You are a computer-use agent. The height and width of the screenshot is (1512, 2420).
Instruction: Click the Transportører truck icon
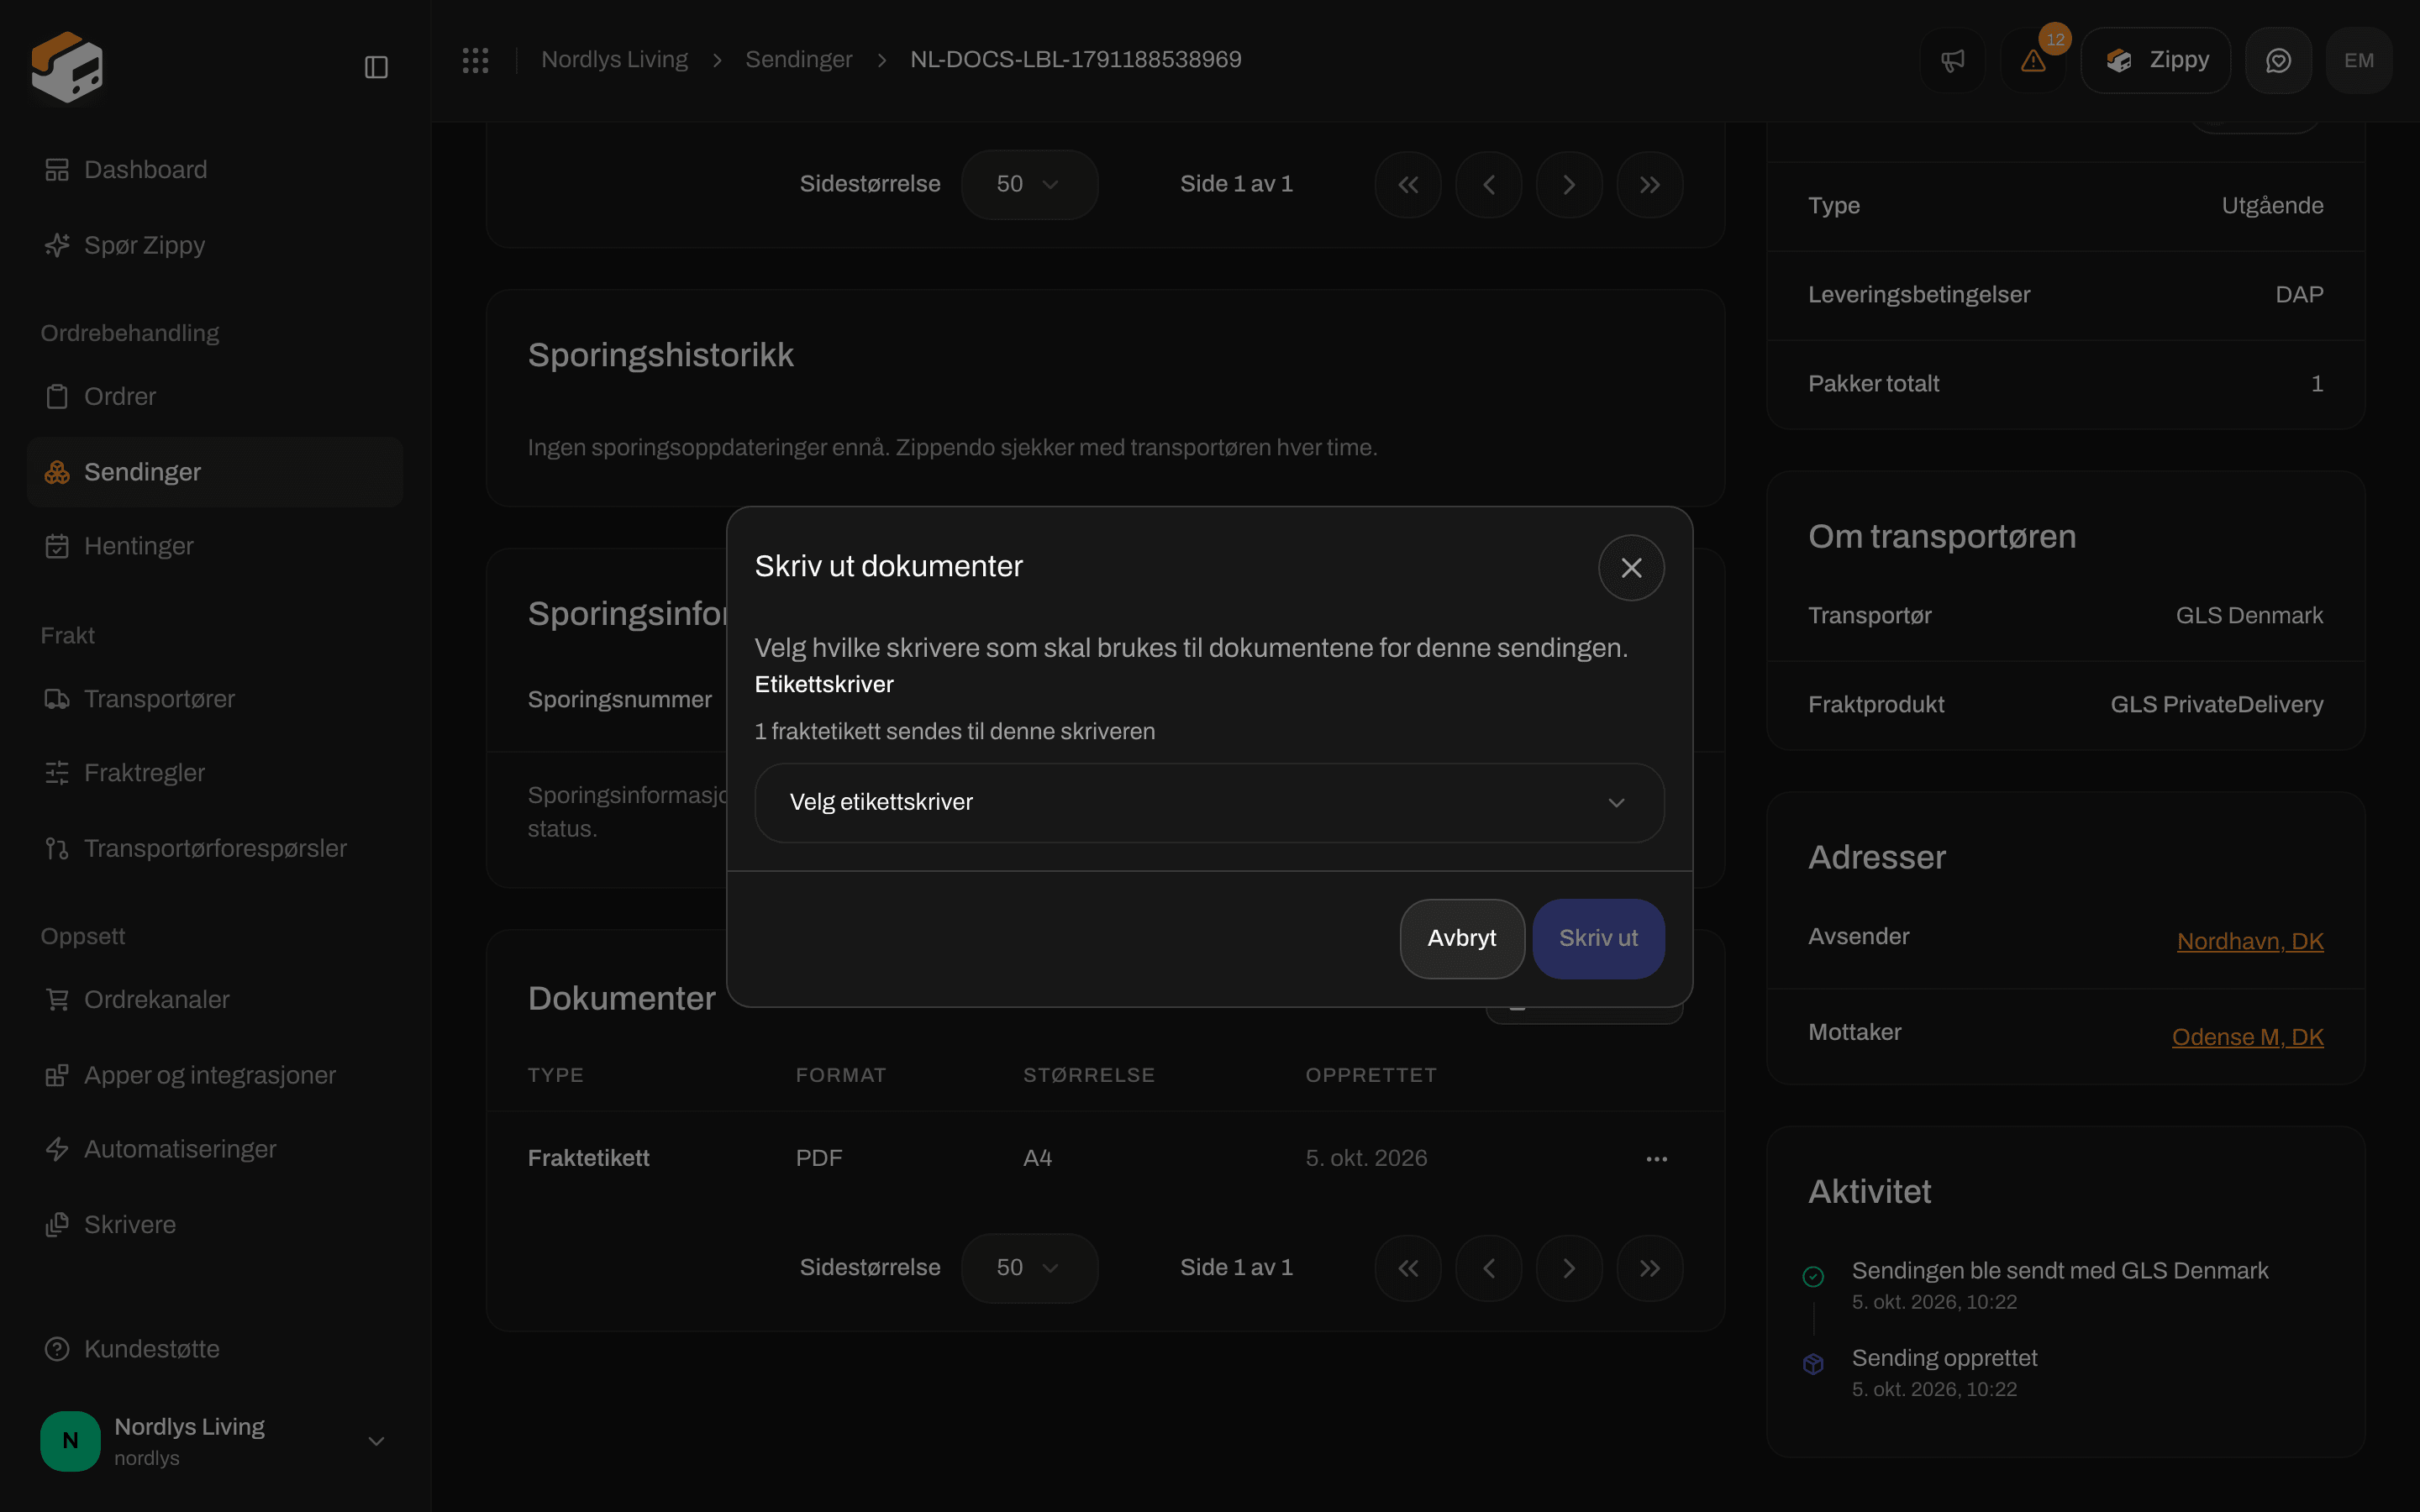pos(57,699)
